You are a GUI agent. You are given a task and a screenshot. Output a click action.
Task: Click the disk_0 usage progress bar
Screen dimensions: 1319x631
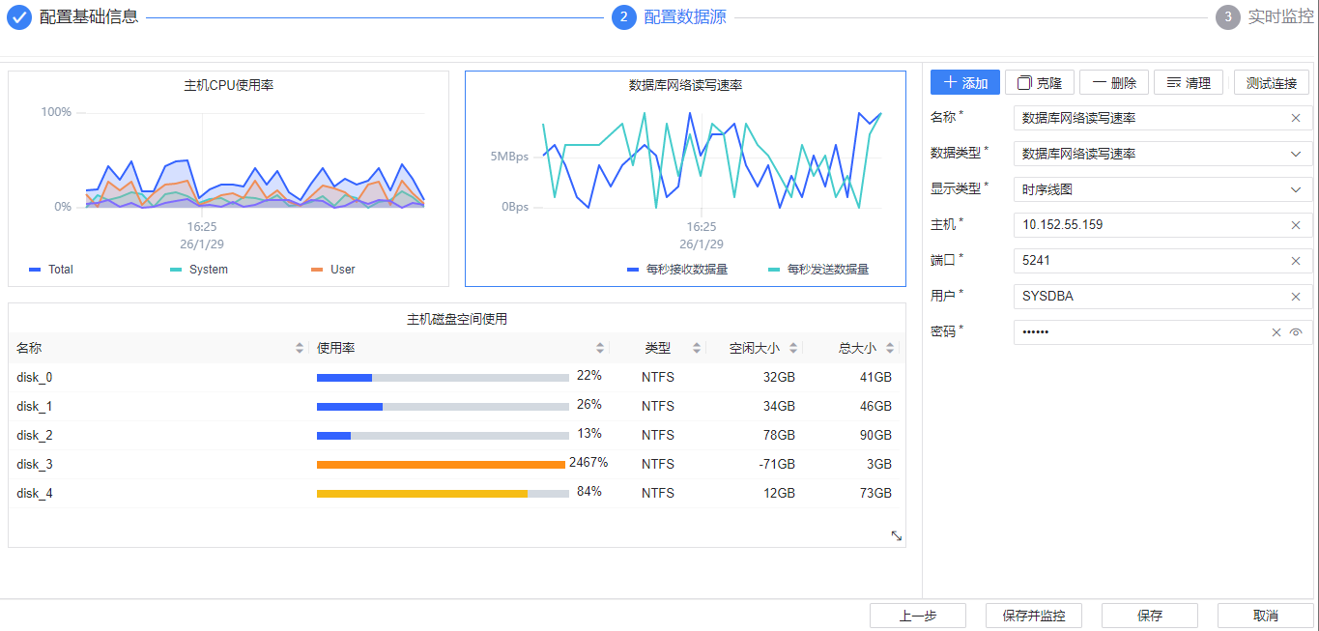(x=443, y=378)
